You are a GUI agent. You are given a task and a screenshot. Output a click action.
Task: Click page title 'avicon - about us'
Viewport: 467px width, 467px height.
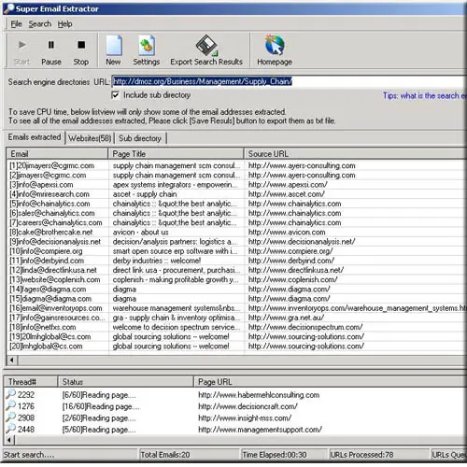coord(140,233)
